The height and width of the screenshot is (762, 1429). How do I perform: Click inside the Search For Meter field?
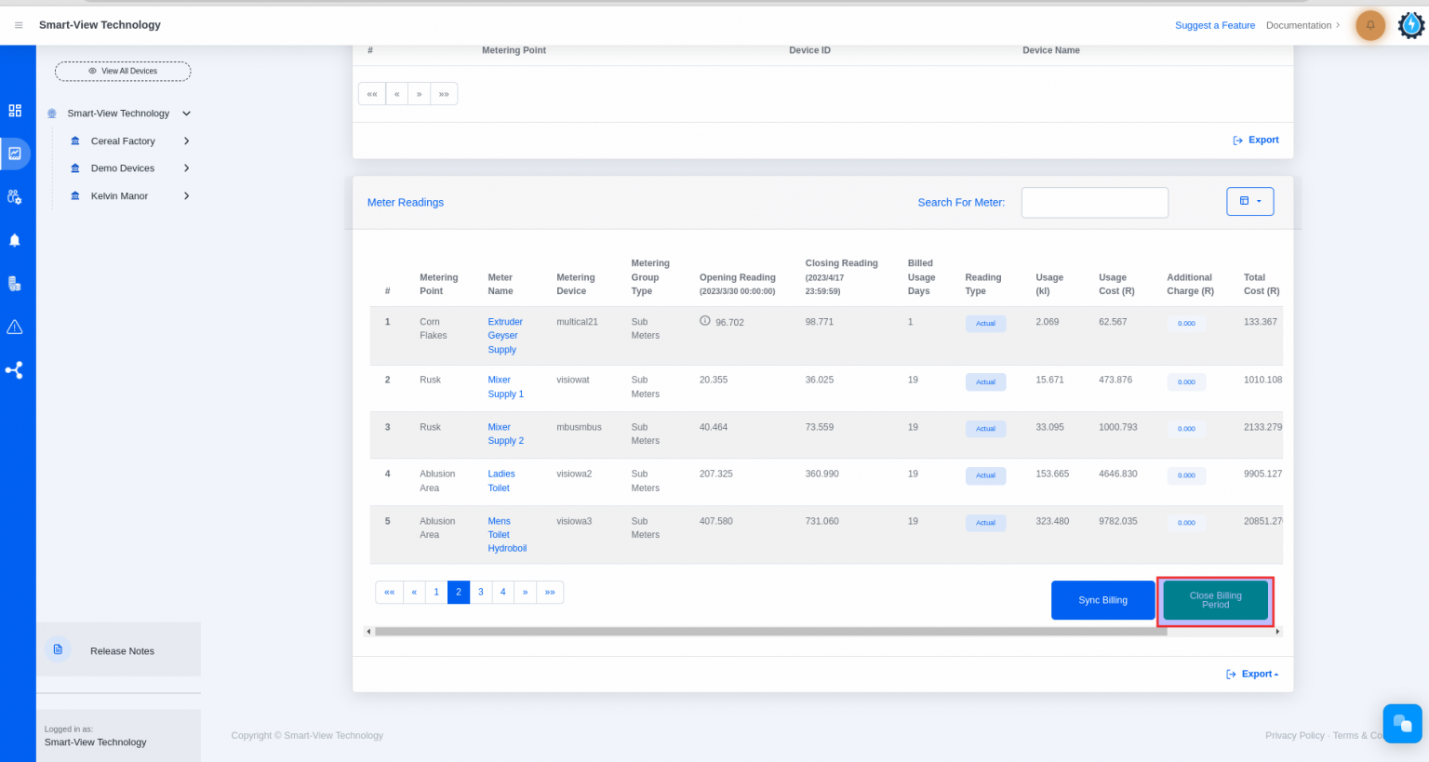pyautogui.click(x=1094, y=202)
